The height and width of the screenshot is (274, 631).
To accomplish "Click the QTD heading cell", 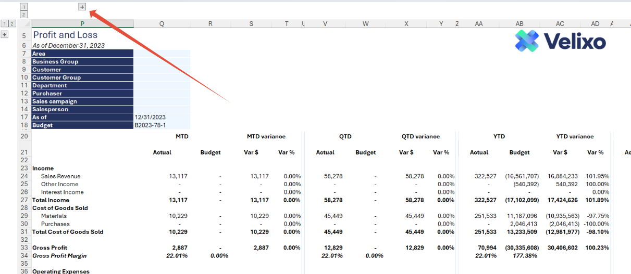I will (x=345, y=137).
